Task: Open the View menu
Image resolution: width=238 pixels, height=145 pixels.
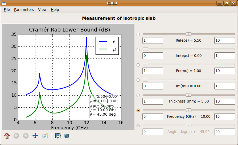Action: [x=42, y=10]
